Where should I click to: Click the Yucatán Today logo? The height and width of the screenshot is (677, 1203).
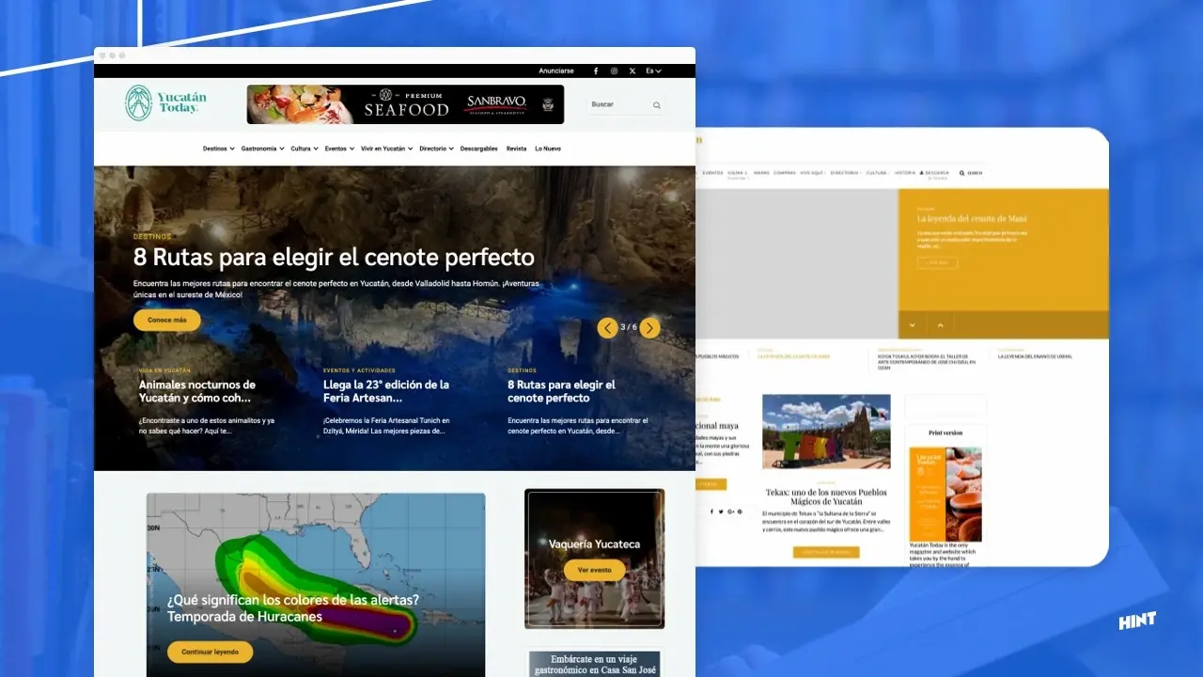click(166, 103)
